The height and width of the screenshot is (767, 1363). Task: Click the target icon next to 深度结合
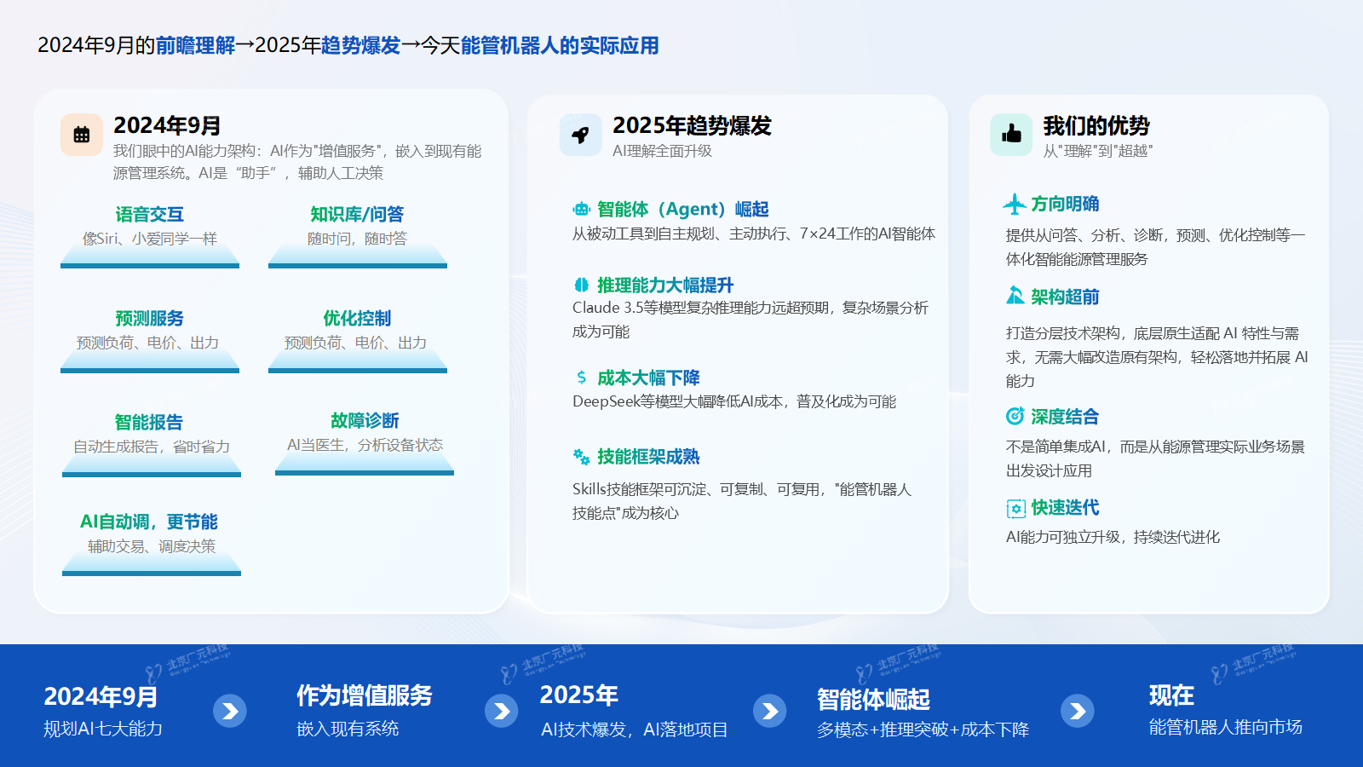click(1014, 417)
